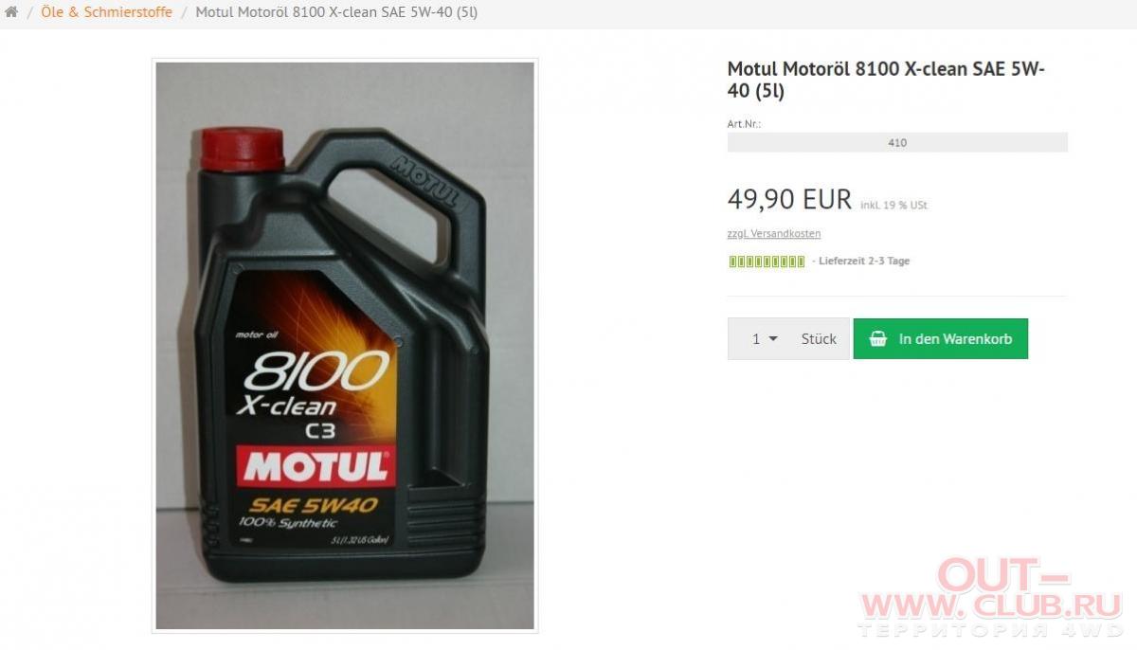The width and height of the screenshot is (1137, 650).
Task: Click the Stück unit label
Action: coord(819,338)
